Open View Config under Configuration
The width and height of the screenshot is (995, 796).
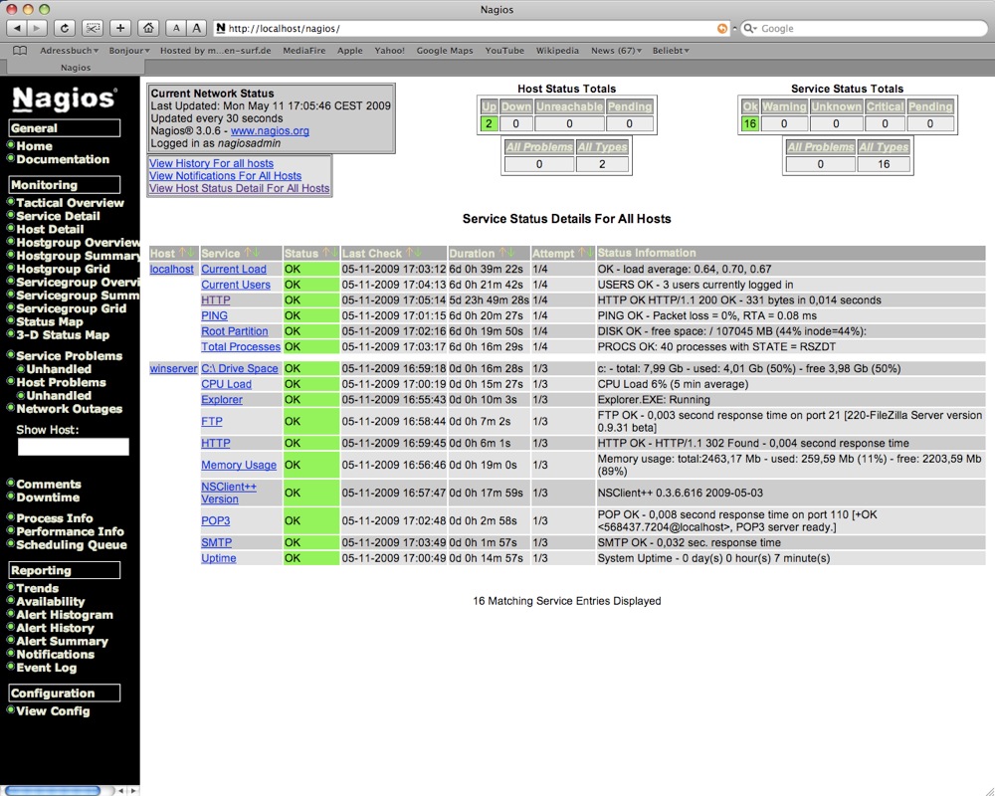[x=53, y=711]
